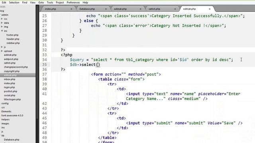
Task: Select the editcat.php tab
Action: 190,9
